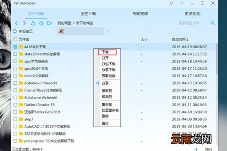Switch to the 正在下载 tab
Viewport: 227px width, 151px height.
point(88,14)
